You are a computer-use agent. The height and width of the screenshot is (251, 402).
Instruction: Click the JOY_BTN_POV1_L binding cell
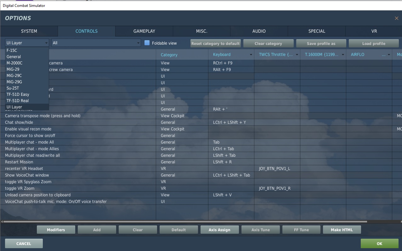tap(277, 168)
